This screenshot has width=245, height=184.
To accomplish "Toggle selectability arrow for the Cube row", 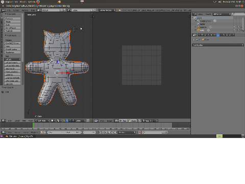I will point(238,30).
